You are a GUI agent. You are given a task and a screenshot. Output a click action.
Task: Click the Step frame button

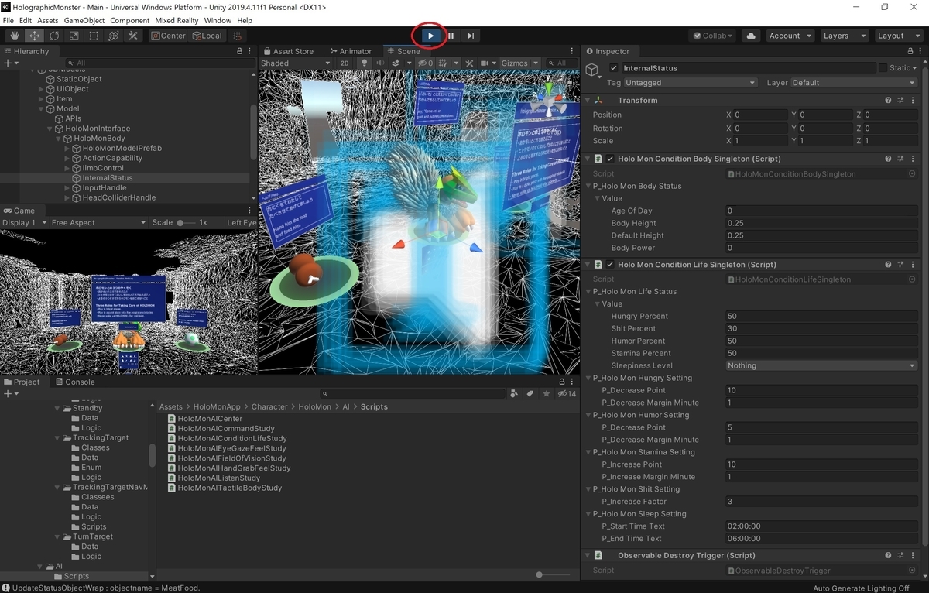pyautogui.click(x=470, y=36)
